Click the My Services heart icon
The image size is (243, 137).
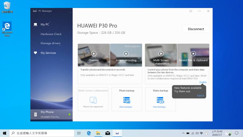click(35, 53)
